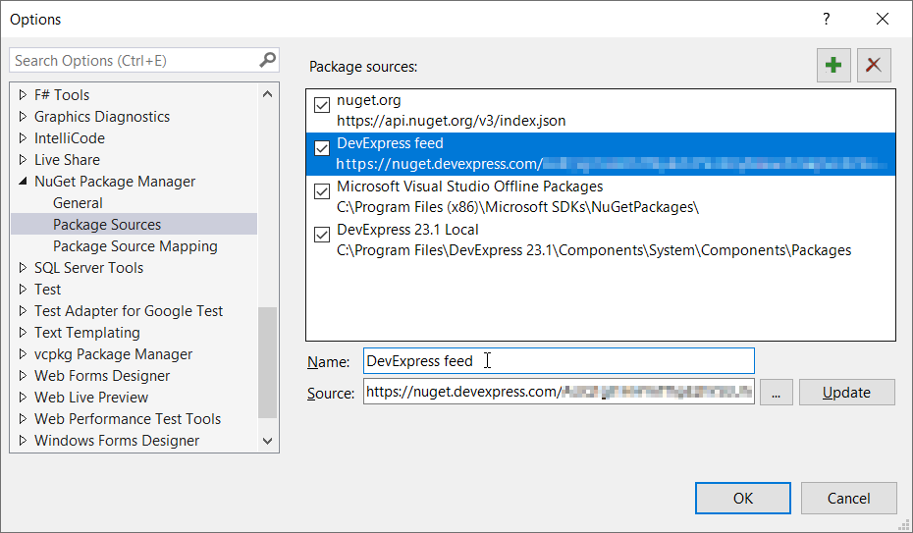This screenshot has width=913, height=533.
Task: Select the F# Tools category label
Action: 62,95
